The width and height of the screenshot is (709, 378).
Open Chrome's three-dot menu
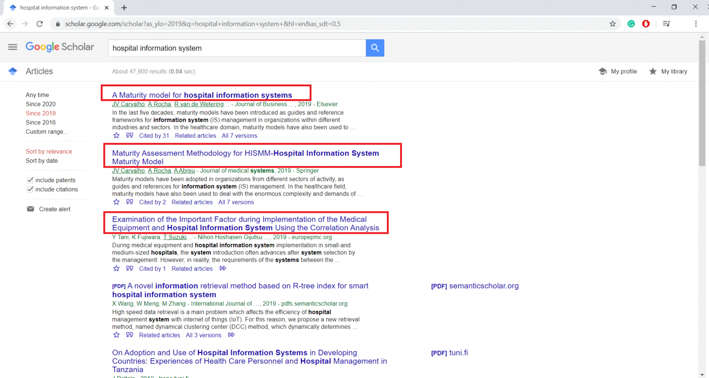pos(696,24)
